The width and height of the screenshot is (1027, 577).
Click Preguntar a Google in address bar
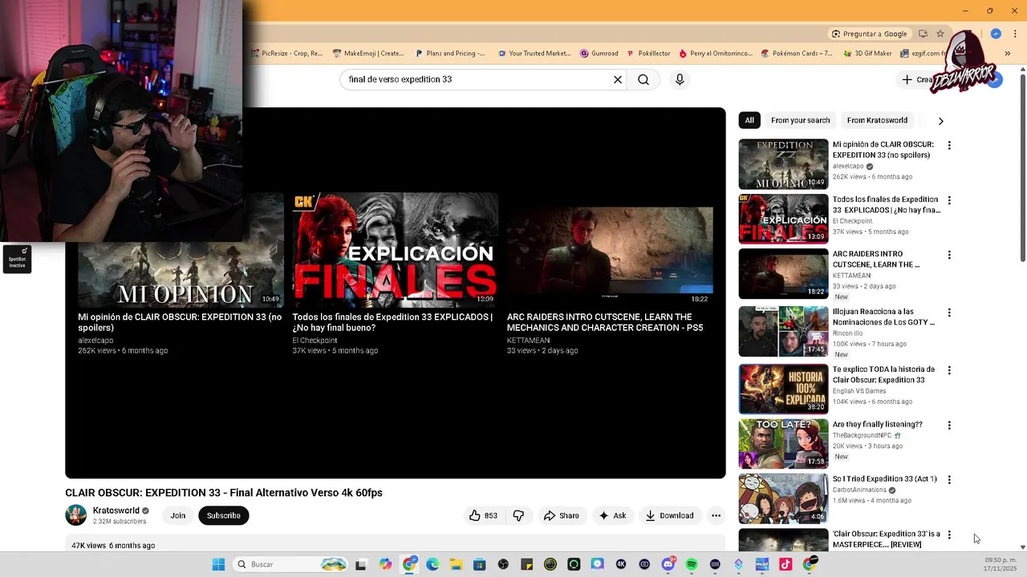coord(870,34)
